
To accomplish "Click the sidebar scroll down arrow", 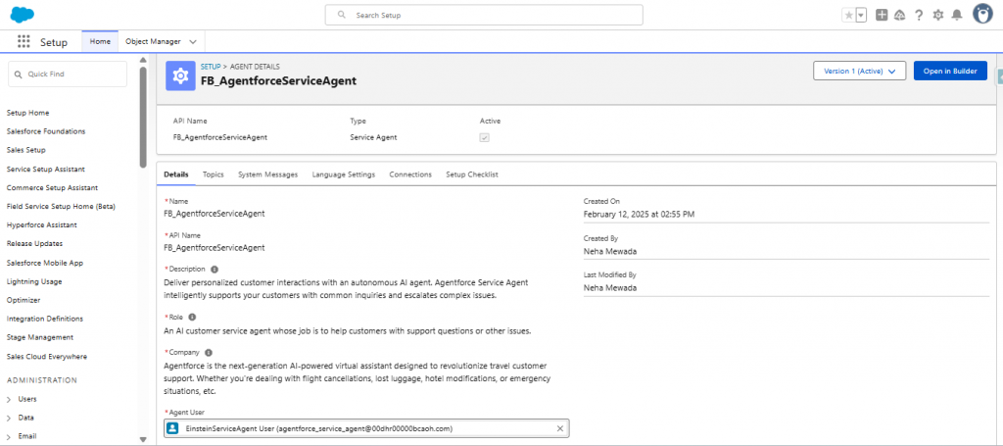I will (143, 440).
